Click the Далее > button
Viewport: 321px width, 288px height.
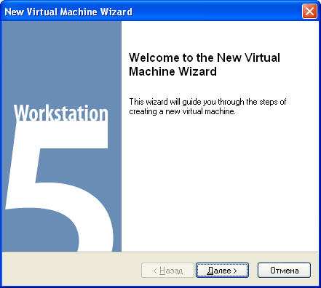(222, 270)
